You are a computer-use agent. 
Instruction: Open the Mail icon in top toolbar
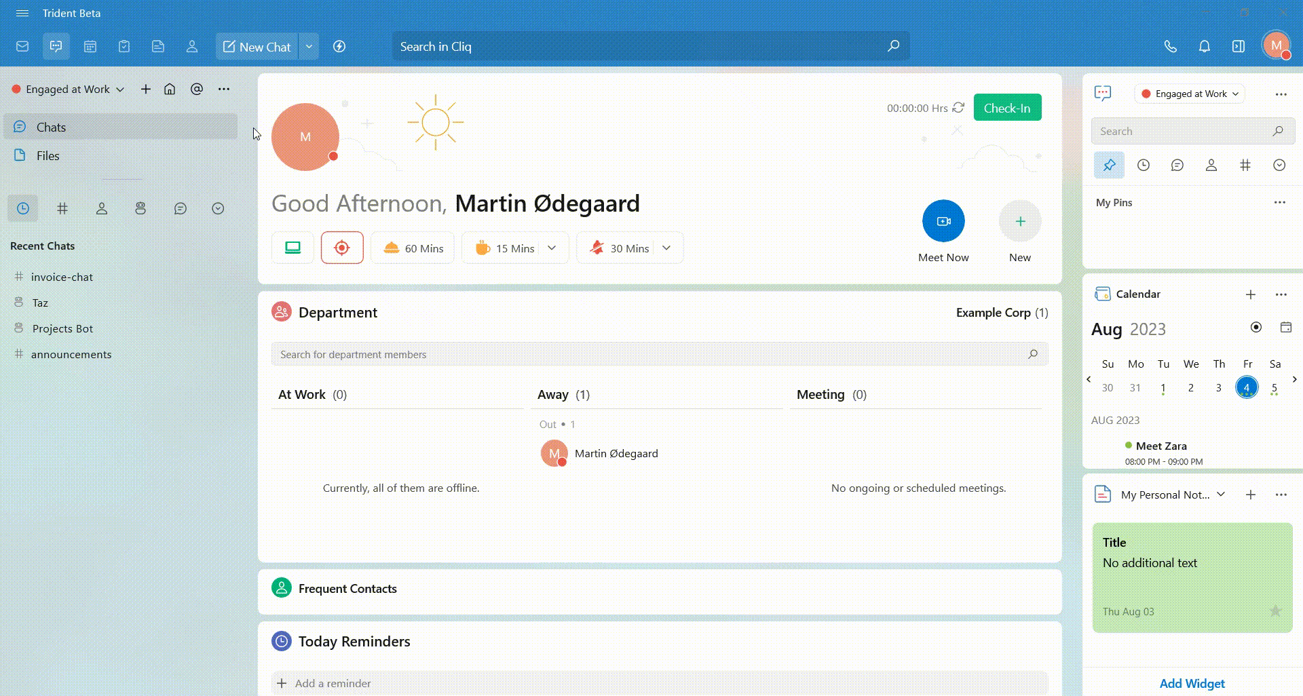[x=22, y=46]
